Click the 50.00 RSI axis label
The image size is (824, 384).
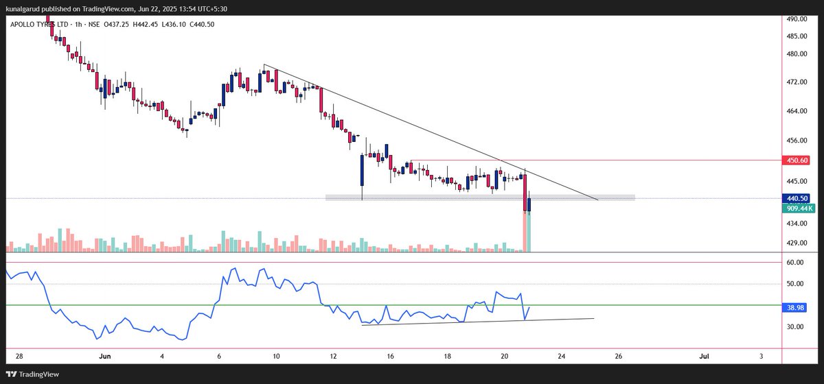pyautogui.click(x=795, y=284)
